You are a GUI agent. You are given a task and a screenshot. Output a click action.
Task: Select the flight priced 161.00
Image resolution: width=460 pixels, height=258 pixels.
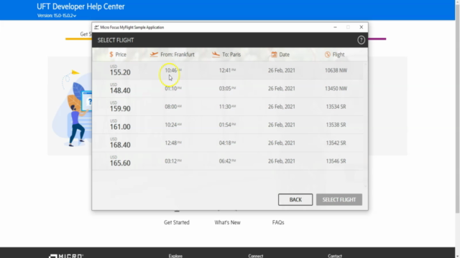click(228, 125)
